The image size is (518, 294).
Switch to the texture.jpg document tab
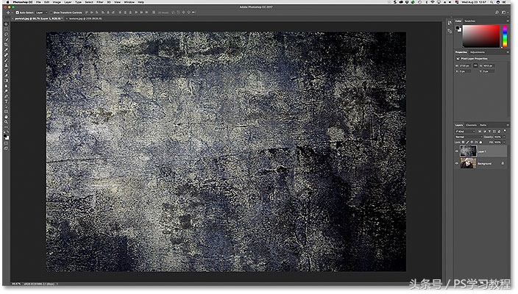(x=85, y=18)
